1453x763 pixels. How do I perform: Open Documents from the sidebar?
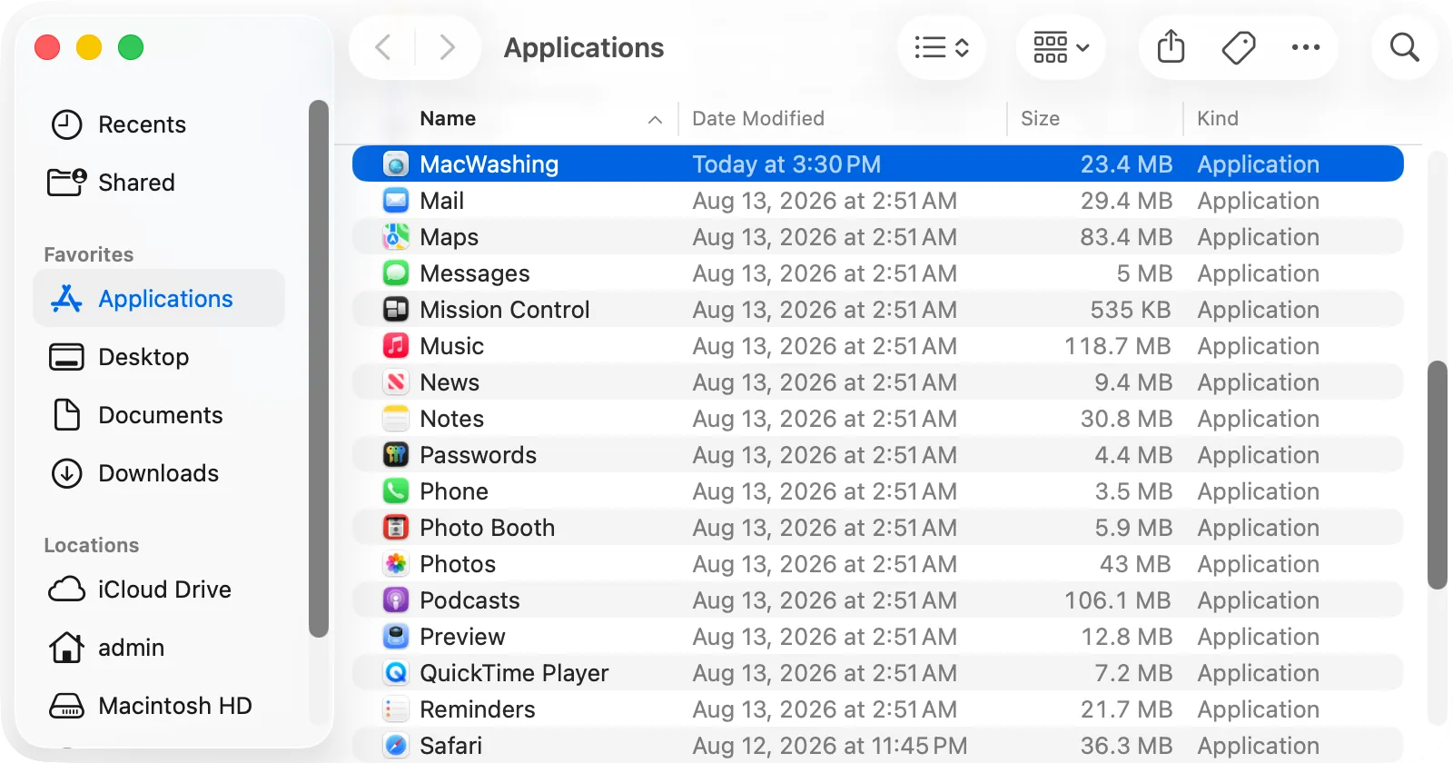pyautogui.click(x=136, y=415)
